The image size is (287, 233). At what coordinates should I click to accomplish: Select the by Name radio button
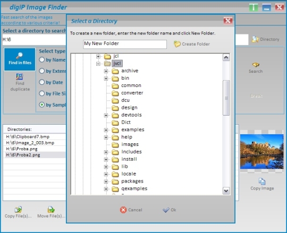pos(42,59)
